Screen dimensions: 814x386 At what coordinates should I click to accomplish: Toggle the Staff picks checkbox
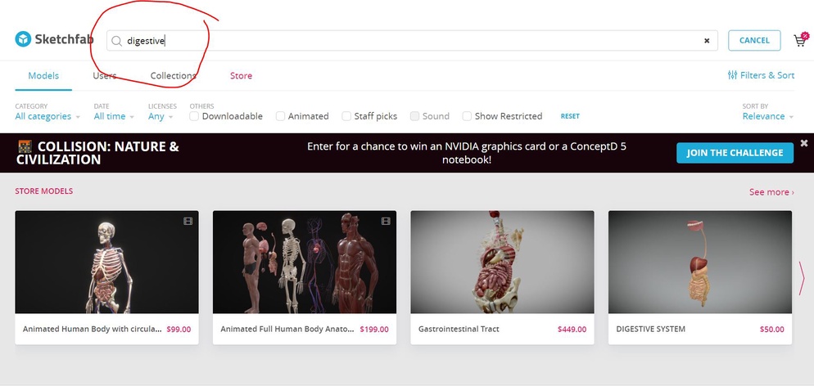(x=346, y=116)
